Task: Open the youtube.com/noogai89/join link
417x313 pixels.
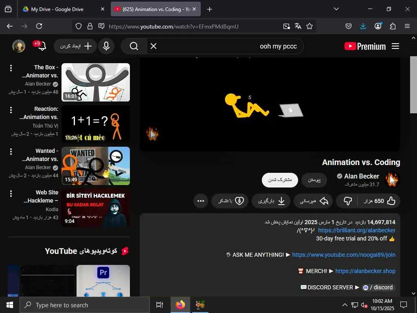Action: click(344, 255)
